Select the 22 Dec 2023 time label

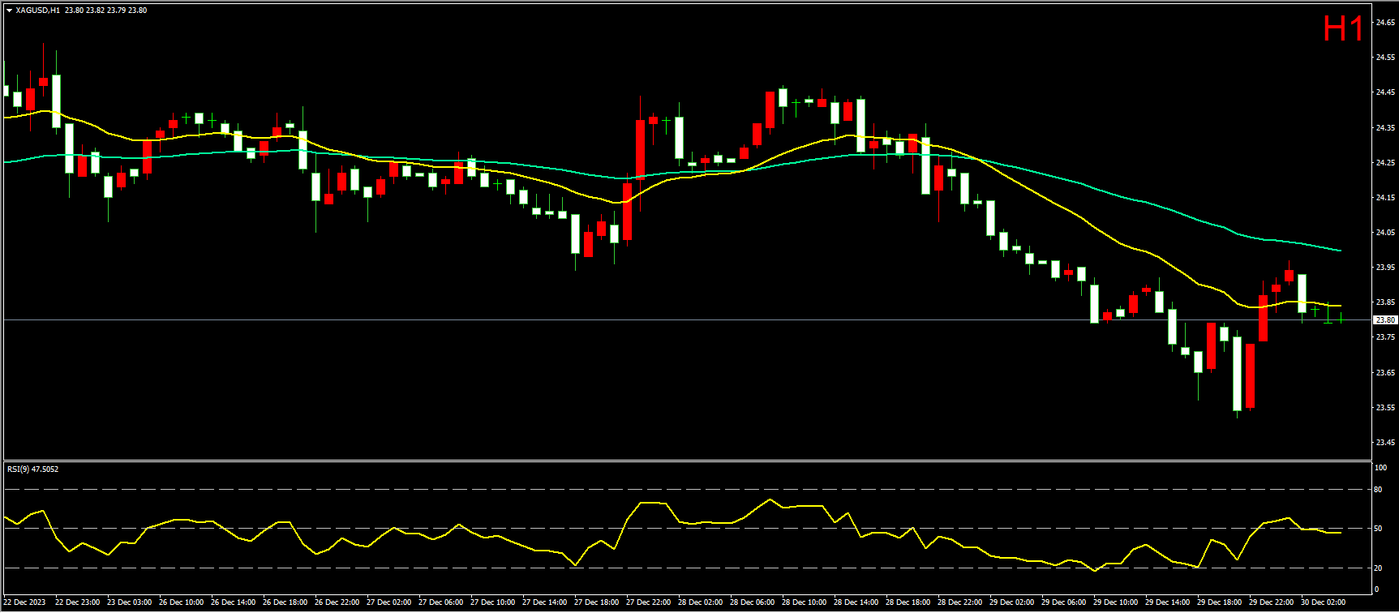[x=25, y=602]
